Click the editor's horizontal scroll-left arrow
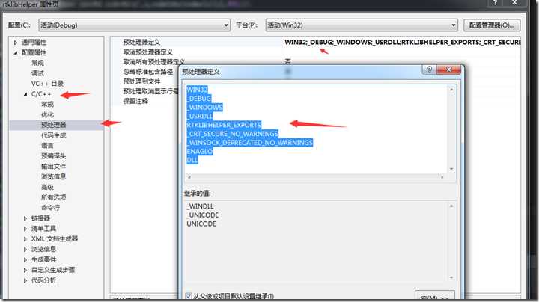The image size is (539, 302). (189, 177)
